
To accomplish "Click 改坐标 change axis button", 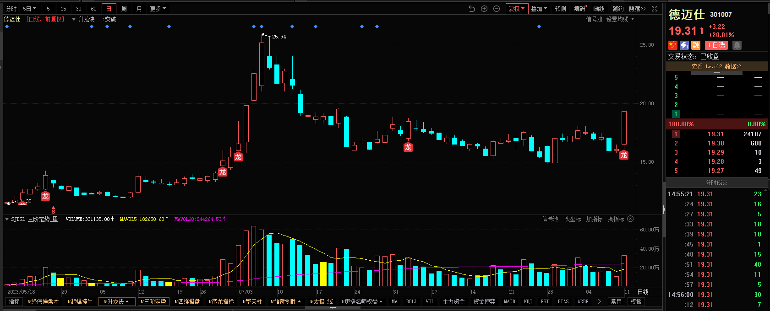I will point(573,219).
